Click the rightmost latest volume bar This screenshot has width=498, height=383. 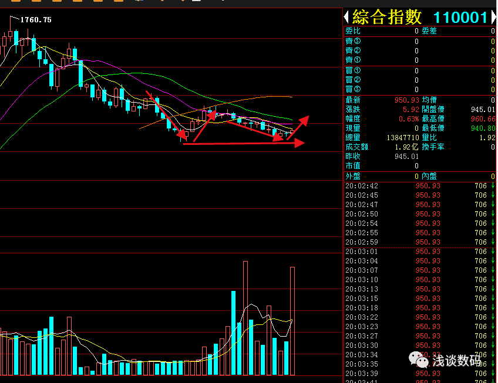pos(292,321)
